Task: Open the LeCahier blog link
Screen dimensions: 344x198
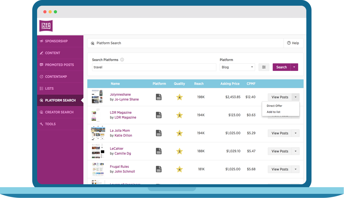Action: 117,148
